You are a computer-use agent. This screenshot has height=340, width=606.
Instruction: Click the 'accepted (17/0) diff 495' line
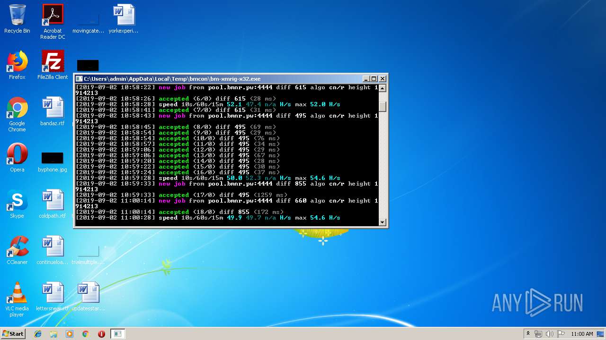point(181,195)
